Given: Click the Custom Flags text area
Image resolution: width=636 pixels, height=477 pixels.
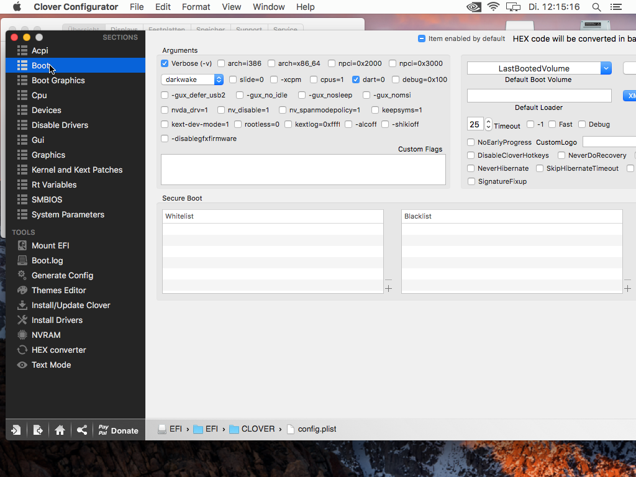Looking at the screenshot, I should click(303, 170).
